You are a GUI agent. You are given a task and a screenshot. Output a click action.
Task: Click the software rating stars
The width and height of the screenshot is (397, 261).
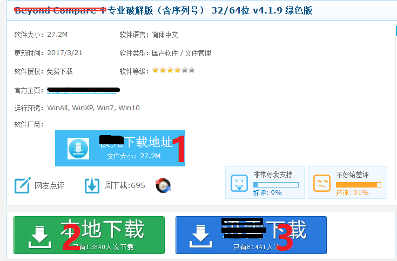click(x=173, y=70)
